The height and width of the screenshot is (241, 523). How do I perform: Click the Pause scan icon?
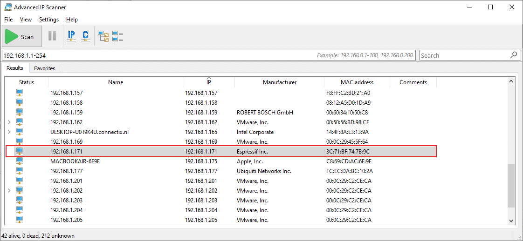52,36
